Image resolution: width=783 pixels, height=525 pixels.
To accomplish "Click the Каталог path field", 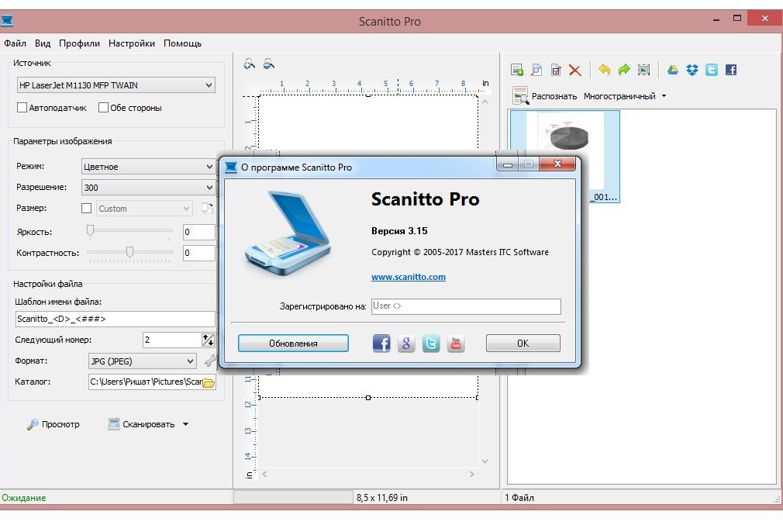I will click(x=145, y=382).
